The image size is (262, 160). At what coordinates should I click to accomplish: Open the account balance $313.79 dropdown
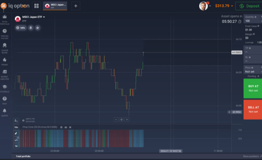[223, 6]
